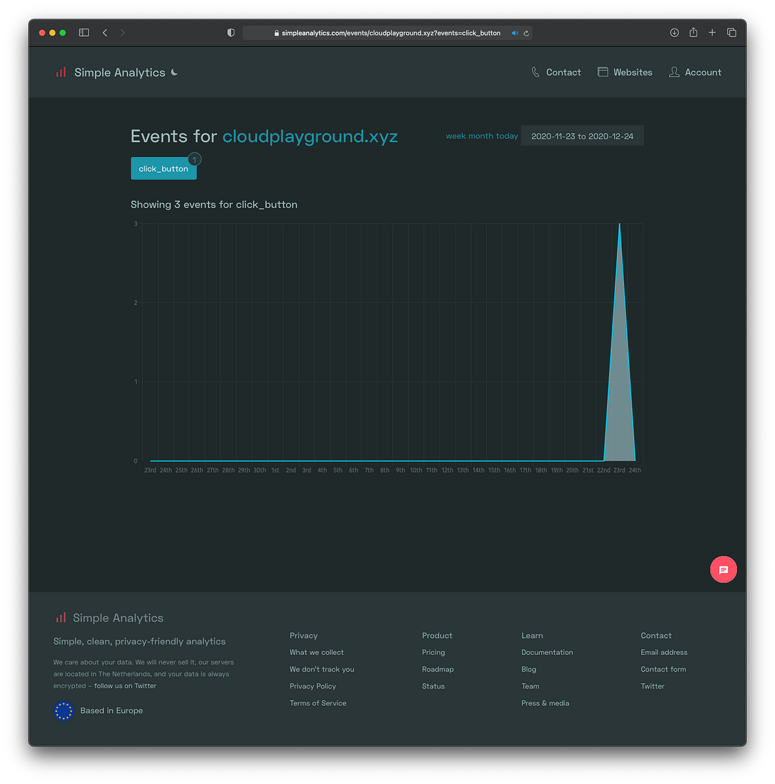
Task: Click the Product footer heading
Action: (x=437, y=635)
